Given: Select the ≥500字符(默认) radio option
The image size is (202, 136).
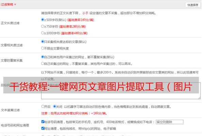Looking at the screenshot, I should (43, 20).
